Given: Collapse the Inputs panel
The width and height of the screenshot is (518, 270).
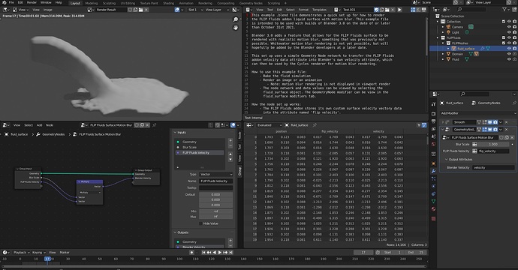Looking at the screenshot, I should 175,132.
